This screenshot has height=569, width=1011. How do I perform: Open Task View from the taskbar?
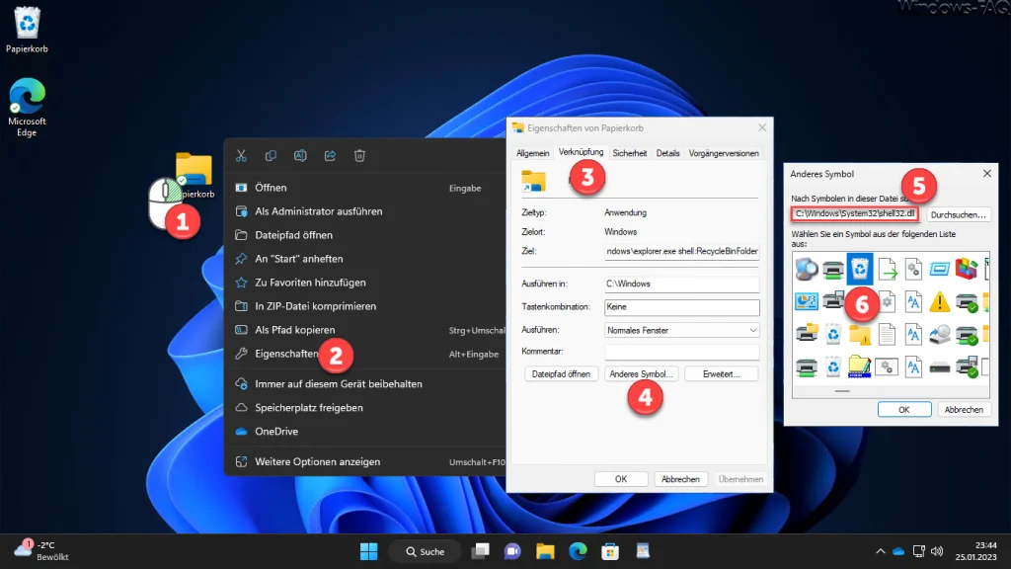click(481, 551)
